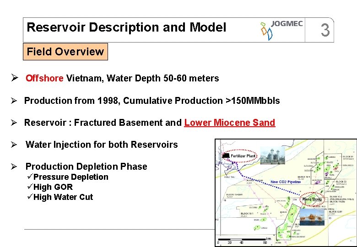Click the arrow bullet beside Water Injection
Screen dimensions: 357x247
click(x=14, y=145)
